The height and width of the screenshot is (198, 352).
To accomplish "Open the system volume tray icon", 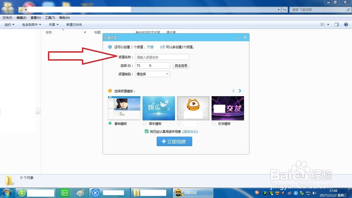I will pyautogui.click(x=314, y=193).
